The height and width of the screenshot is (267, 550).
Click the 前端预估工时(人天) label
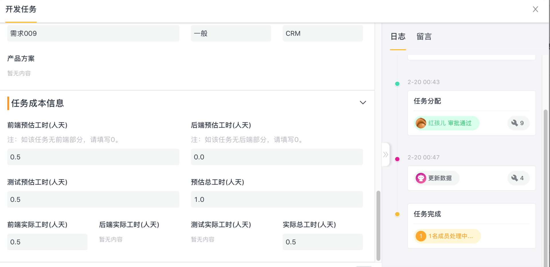click(x=37, y=125)
